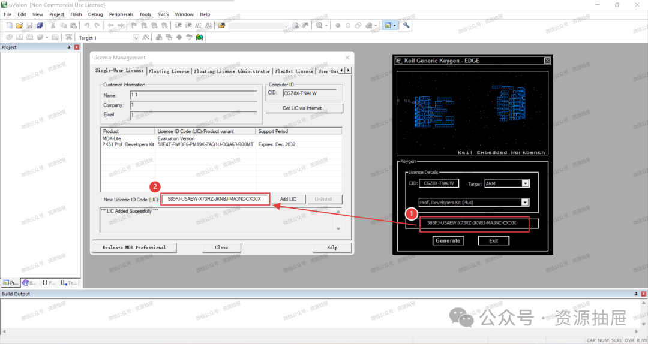
Task: Click the Undo arrow icon
Action: (x=87, y=26)
